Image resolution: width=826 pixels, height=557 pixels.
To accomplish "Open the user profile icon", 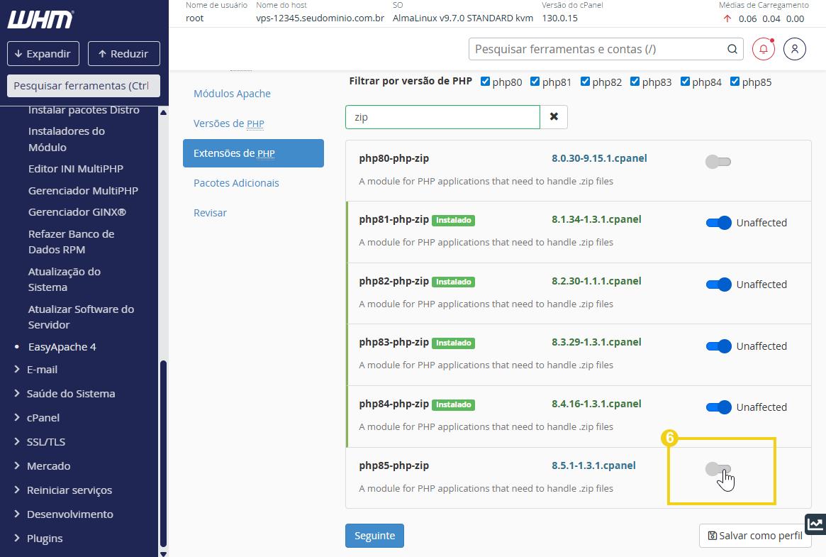I will (x=795, y=48).
